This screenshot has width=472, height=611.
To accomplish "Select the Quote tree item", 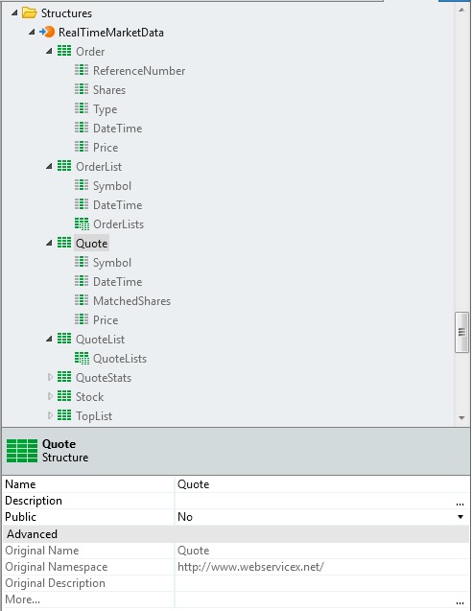I will (91, 244).
